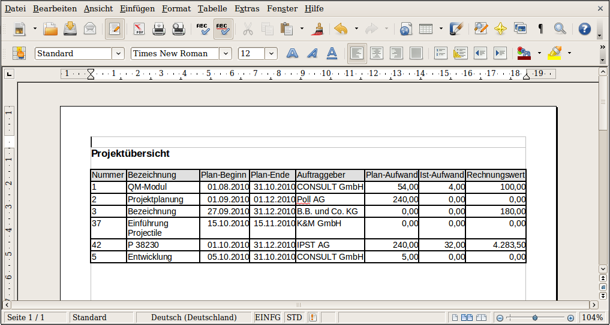The height and width of the screenshot is (325, 610).
Task: Apply the Font Color swatch
Action: [524, 53]
